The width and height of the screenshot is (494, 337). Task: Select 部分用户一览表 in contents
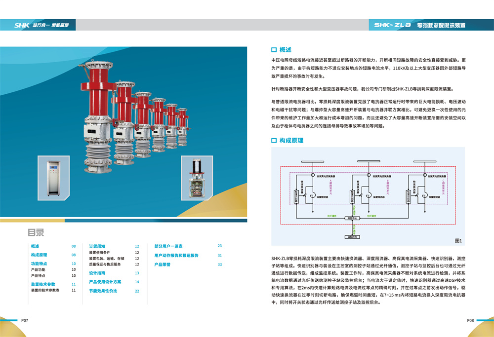tap(168, 246)
